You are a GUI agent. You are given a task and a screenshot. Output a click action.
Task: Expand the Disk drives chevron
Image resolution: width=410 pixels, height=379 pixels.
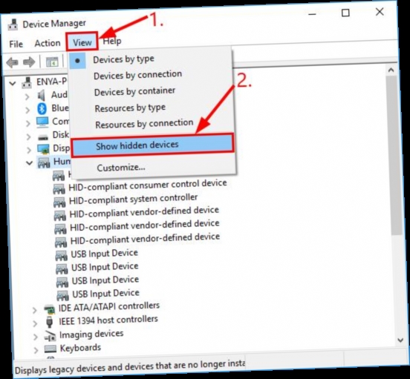click(29, 136)
